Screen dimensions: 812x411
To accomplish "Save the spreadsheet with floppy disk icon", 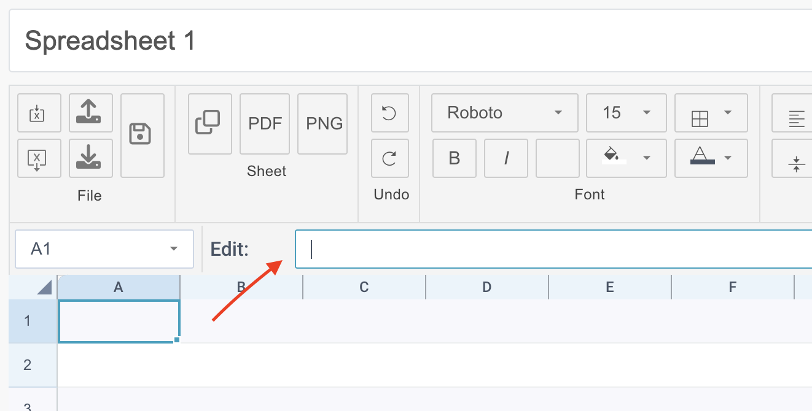I will click(x=142, y=136).
